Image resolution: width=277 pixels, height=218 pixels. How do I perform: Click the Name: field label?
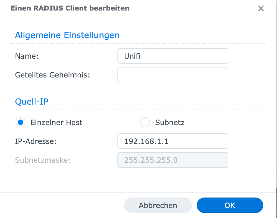[x=27, y=56]
